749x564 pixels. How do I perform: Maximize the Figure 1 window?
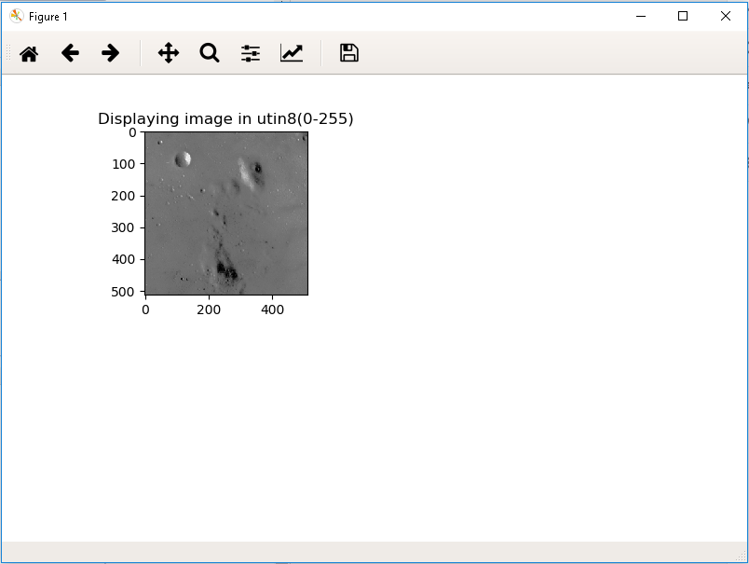click(x=683, y=16)
